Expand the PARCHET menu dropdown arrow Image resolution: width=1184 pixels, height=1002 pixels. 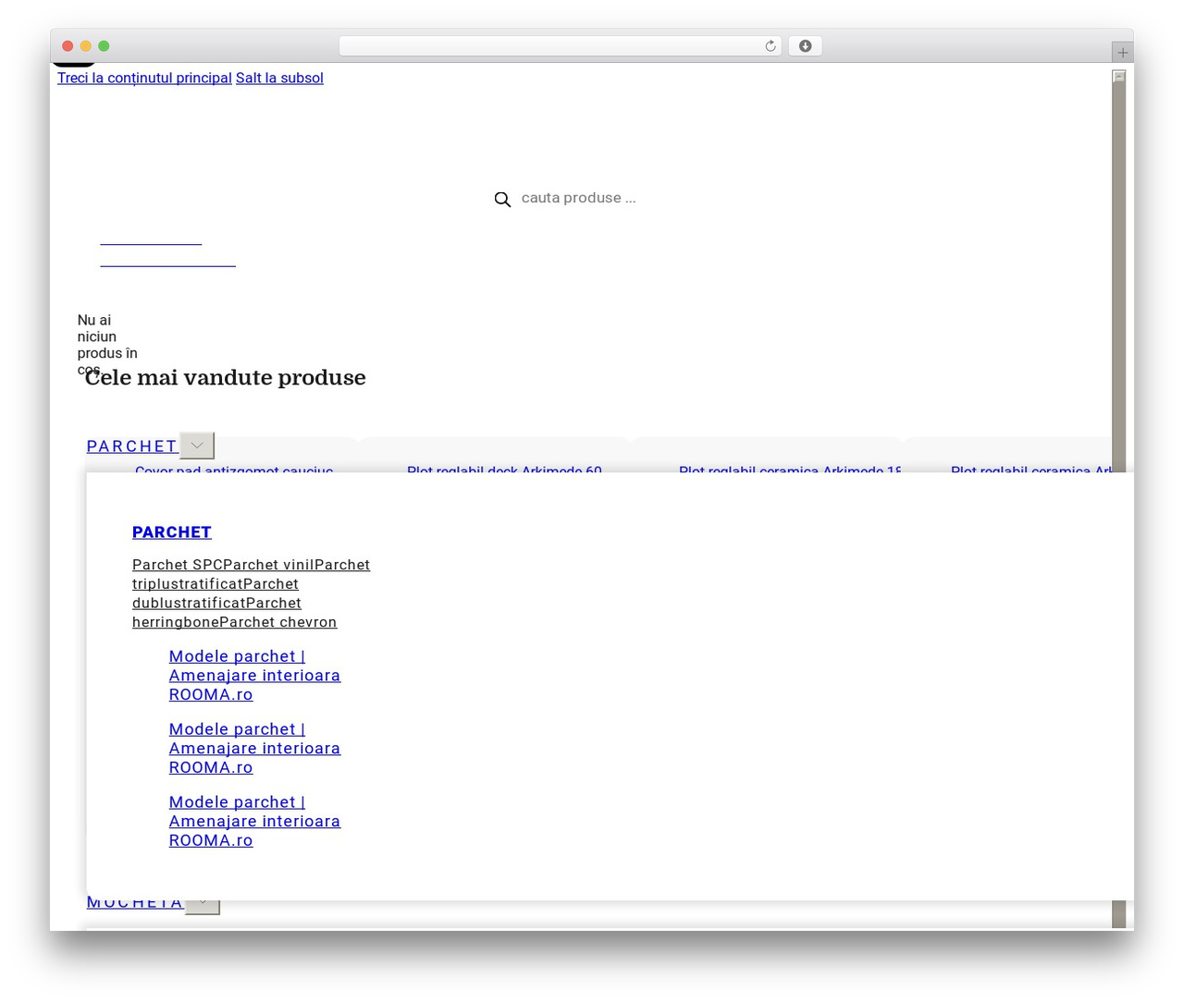(196, 446)
